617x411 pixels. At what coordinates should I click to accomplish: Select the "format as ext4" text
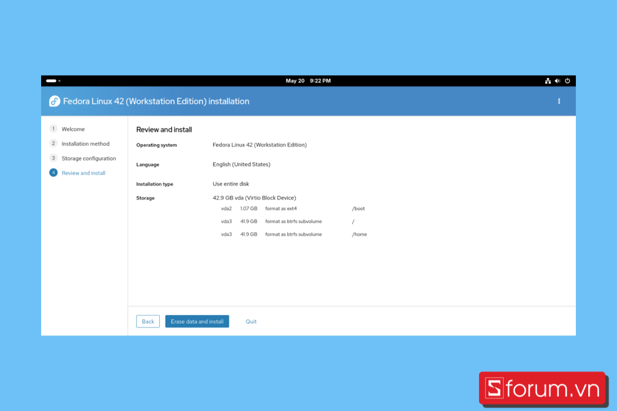281,209
